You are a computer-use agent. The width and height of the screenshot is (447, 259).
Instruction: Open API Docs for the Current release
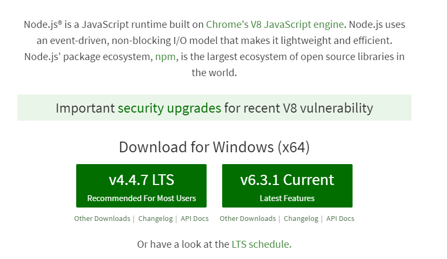(x=340, y=219)
